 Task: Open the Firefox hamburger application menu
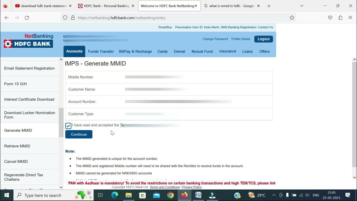(350, 18)
